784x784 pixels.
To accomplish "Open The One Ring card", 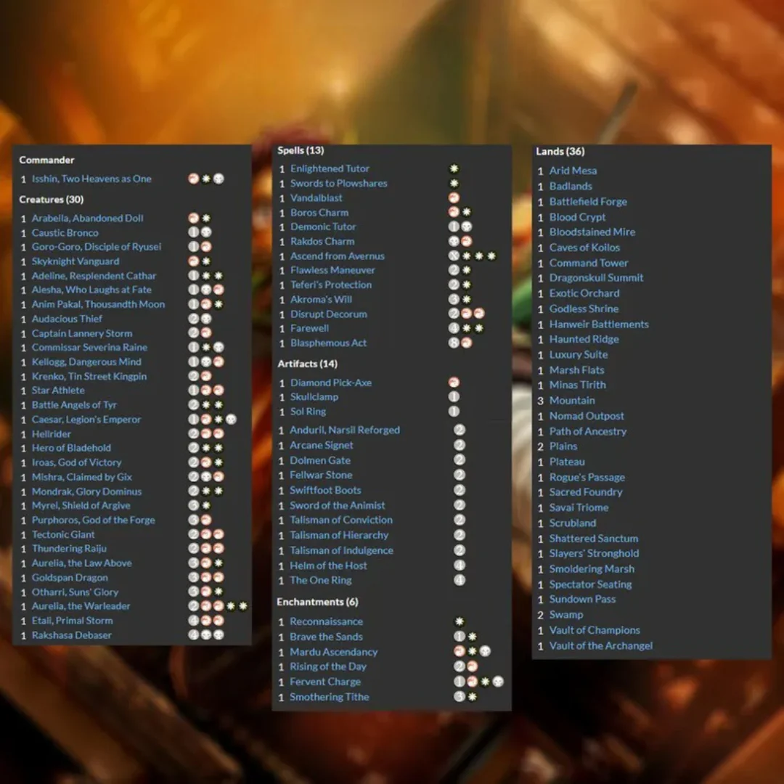I will tap(321, 580).
